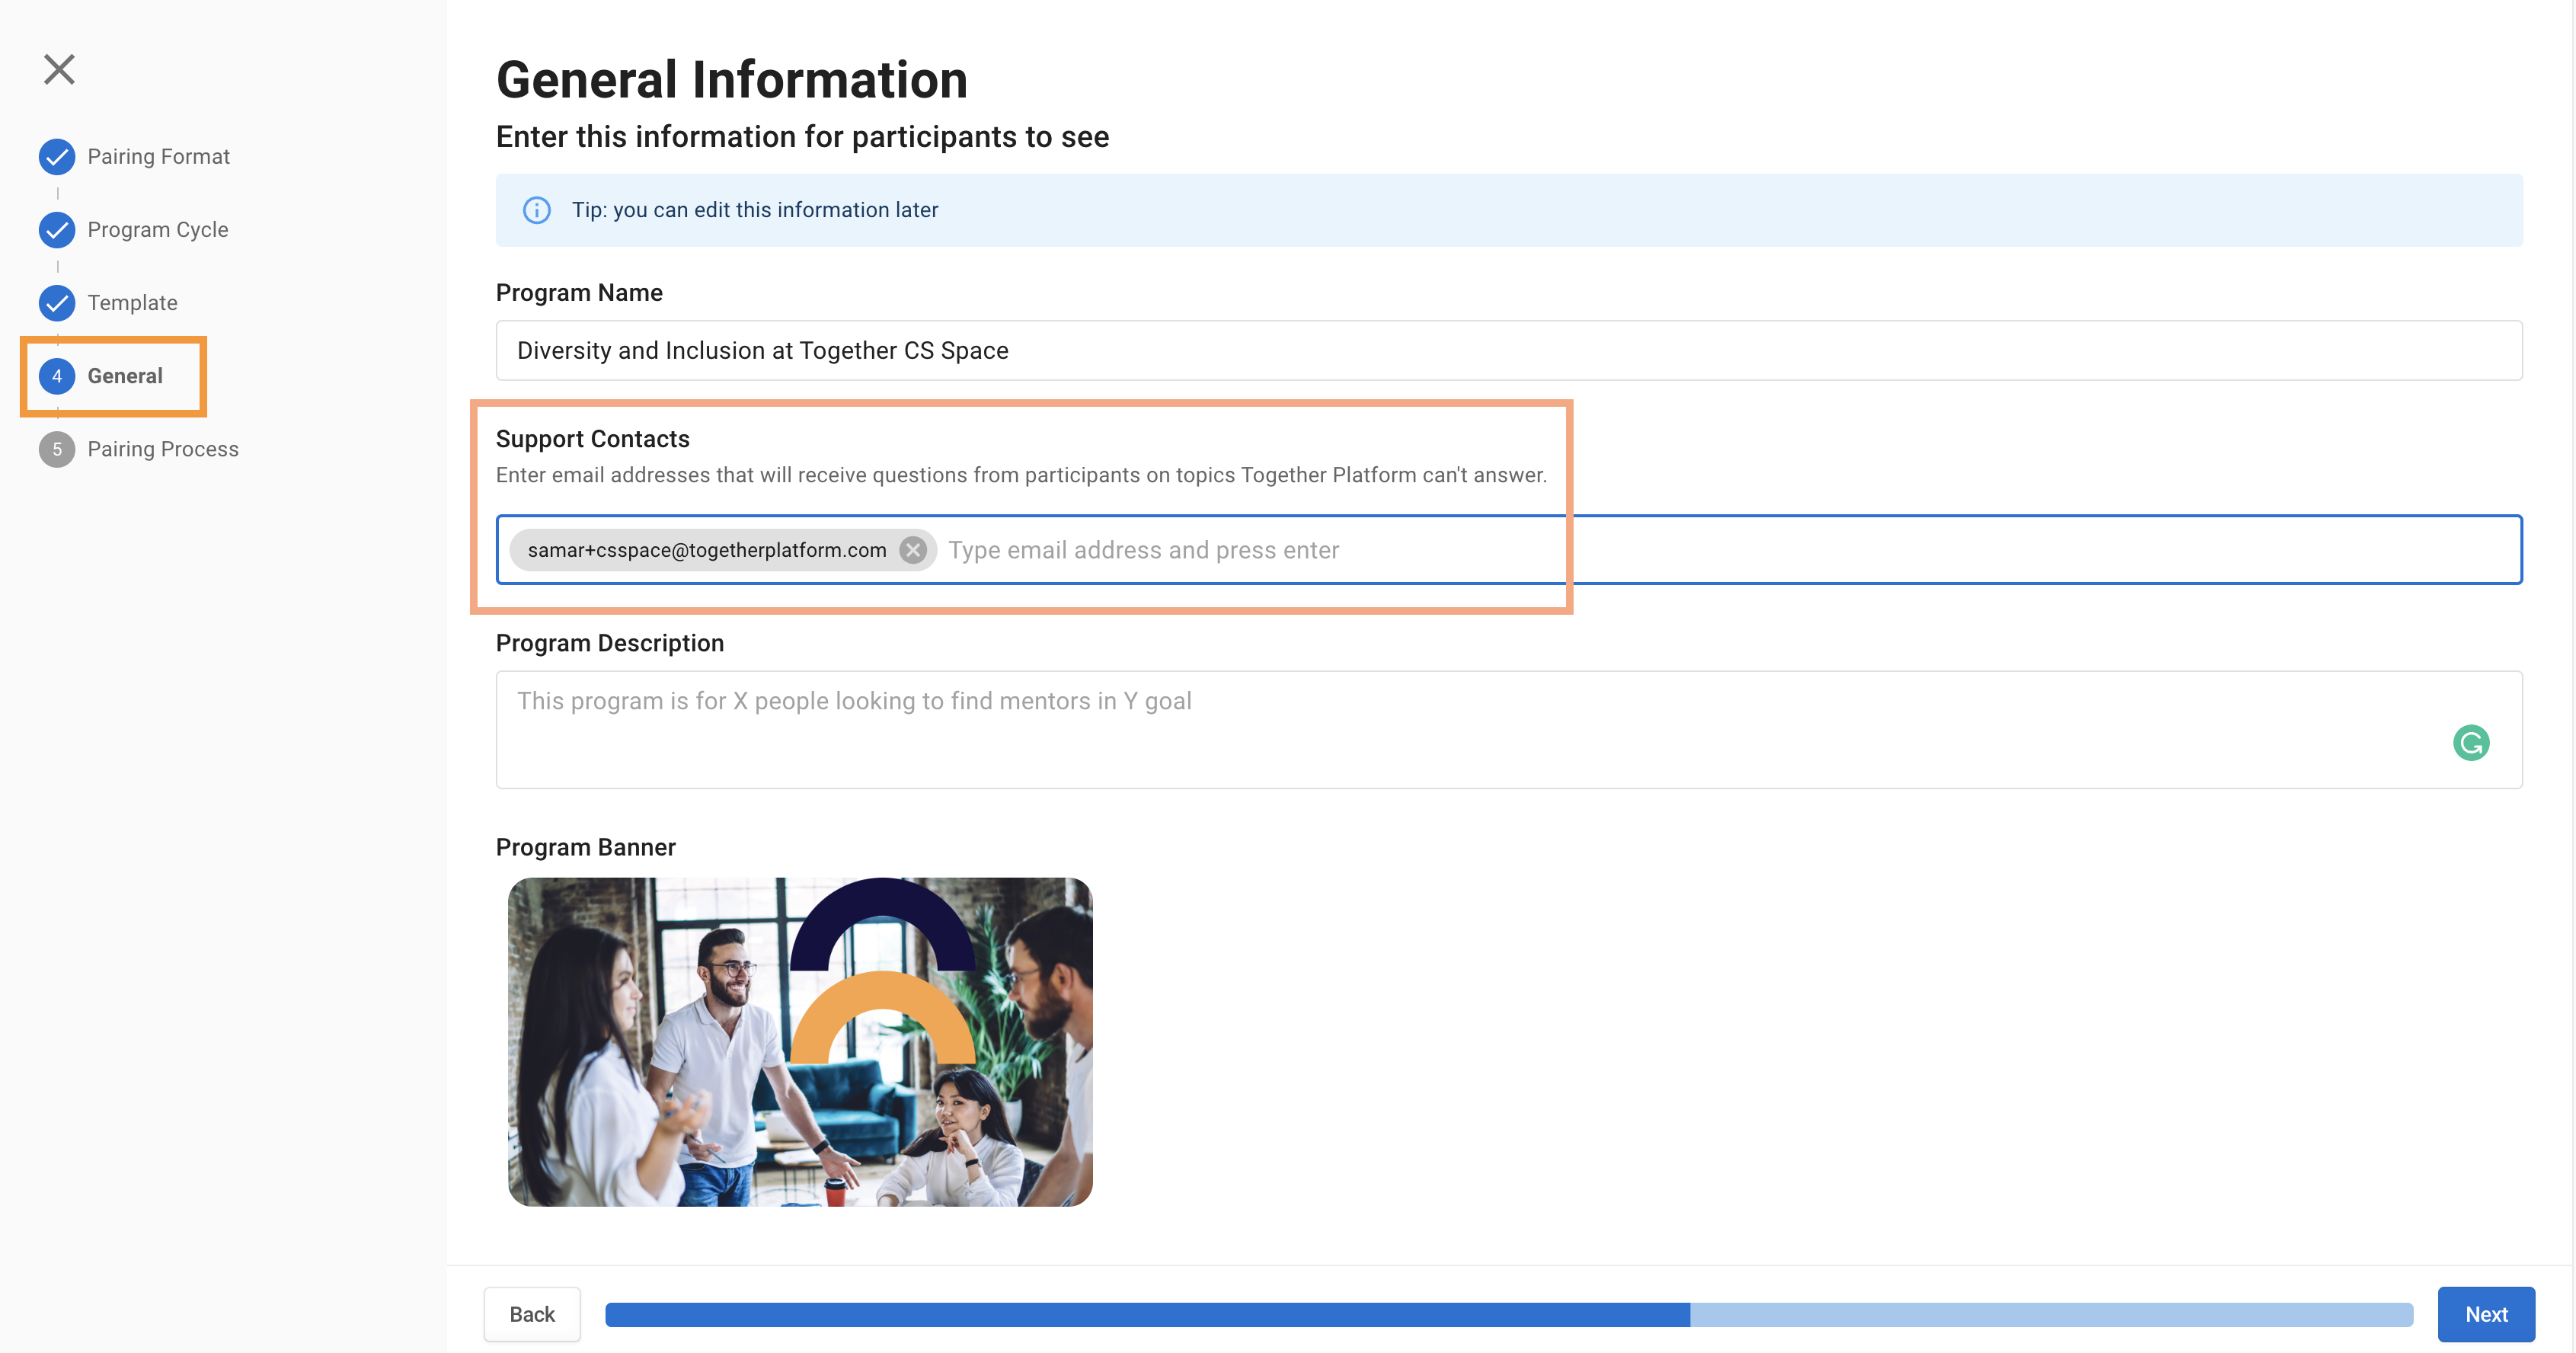Click the Next button
Image resolution: width=2576 pixels, height=1353 pixels.
2486,1314
